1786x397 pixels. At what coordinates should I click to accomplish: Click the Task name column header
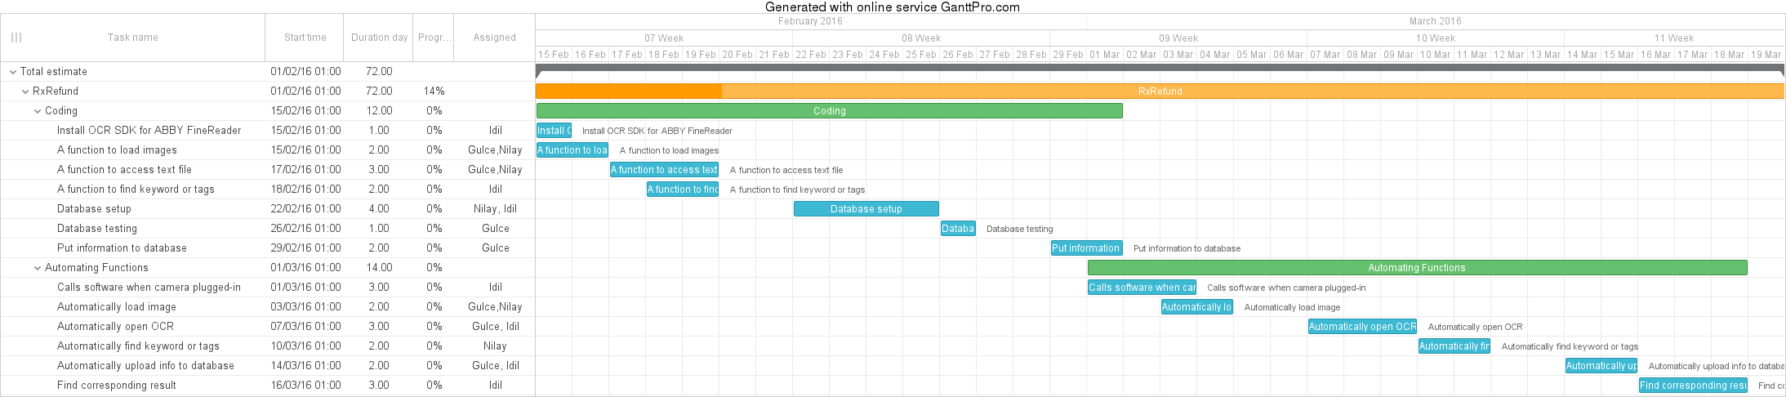[x=132, y=38]
